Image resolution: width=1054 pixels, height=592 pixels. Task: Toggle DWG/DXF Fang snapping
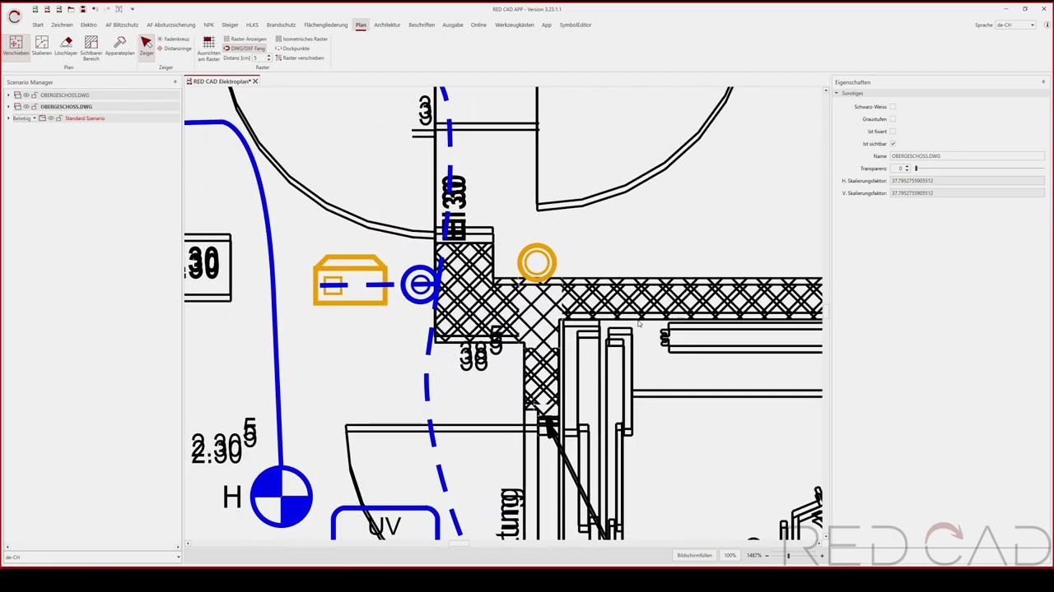pos(245,49)
